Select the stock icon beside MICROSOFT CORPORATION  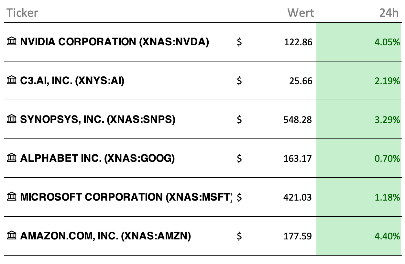[x=12, y=197]
